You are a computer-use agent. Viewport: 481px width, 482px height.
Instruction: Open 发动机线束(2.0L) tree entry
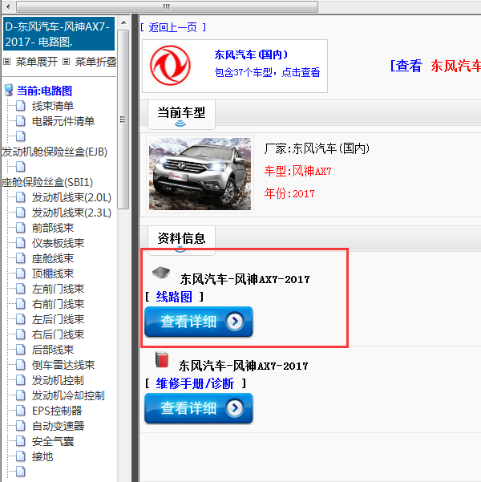click(71, 197)
